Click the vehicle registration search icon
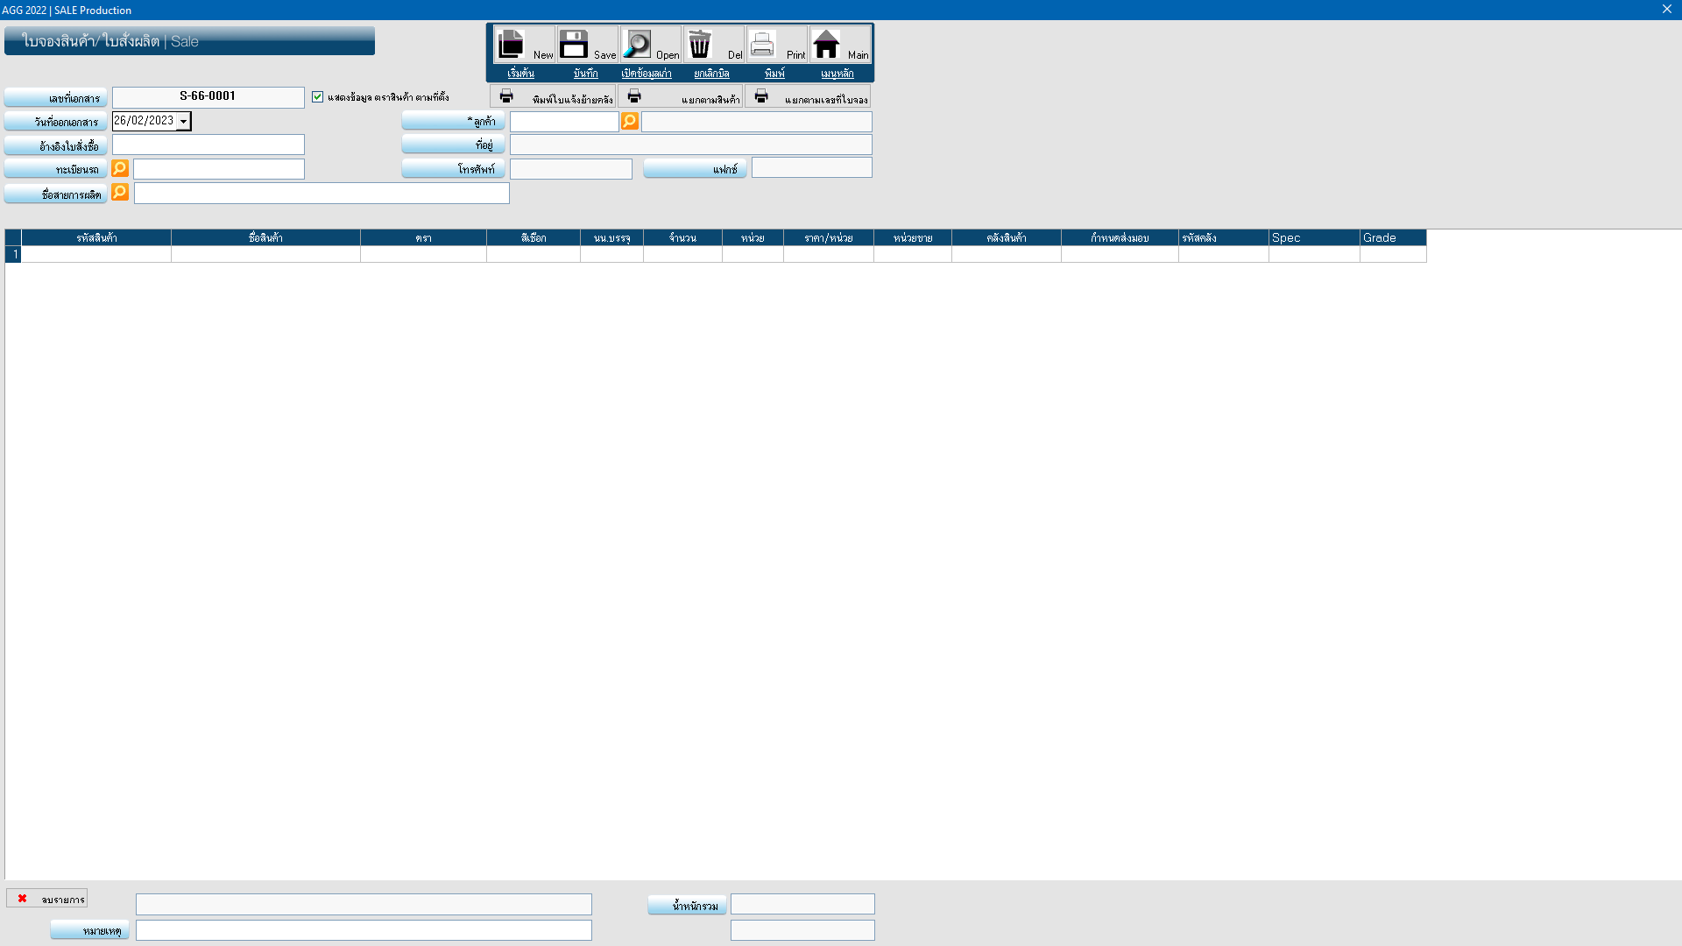Image resolution: width=1682 pixels, height=946 pixels. (120, 168)
